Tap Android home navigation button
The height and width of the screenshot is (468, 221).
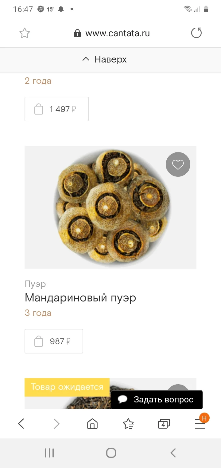click(x=111, y=453)
